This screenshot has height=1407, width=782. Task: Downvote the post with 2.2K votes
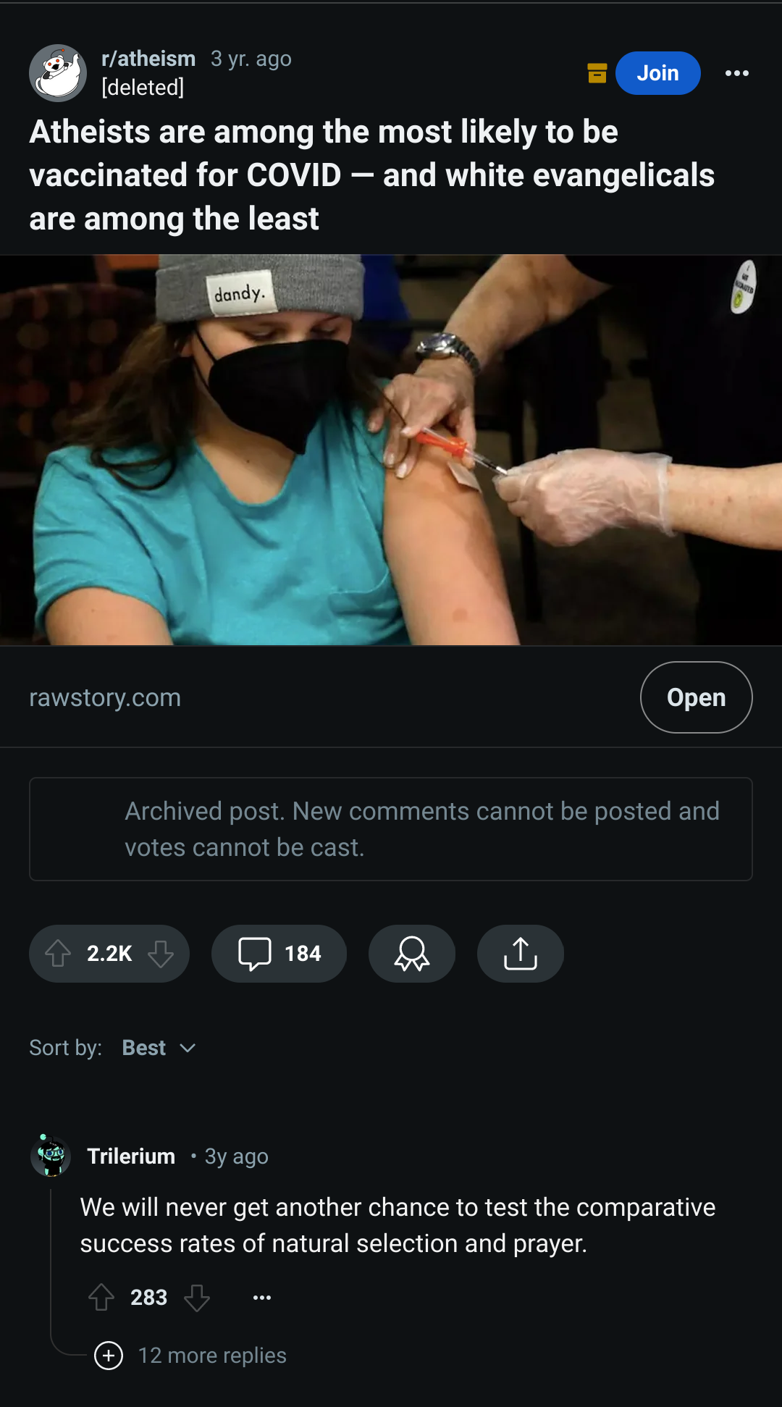161,954
